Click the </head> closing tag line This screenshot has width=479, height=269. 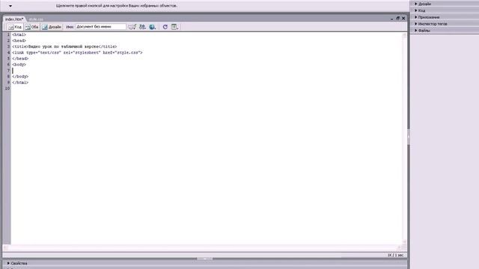pos(20,58)
